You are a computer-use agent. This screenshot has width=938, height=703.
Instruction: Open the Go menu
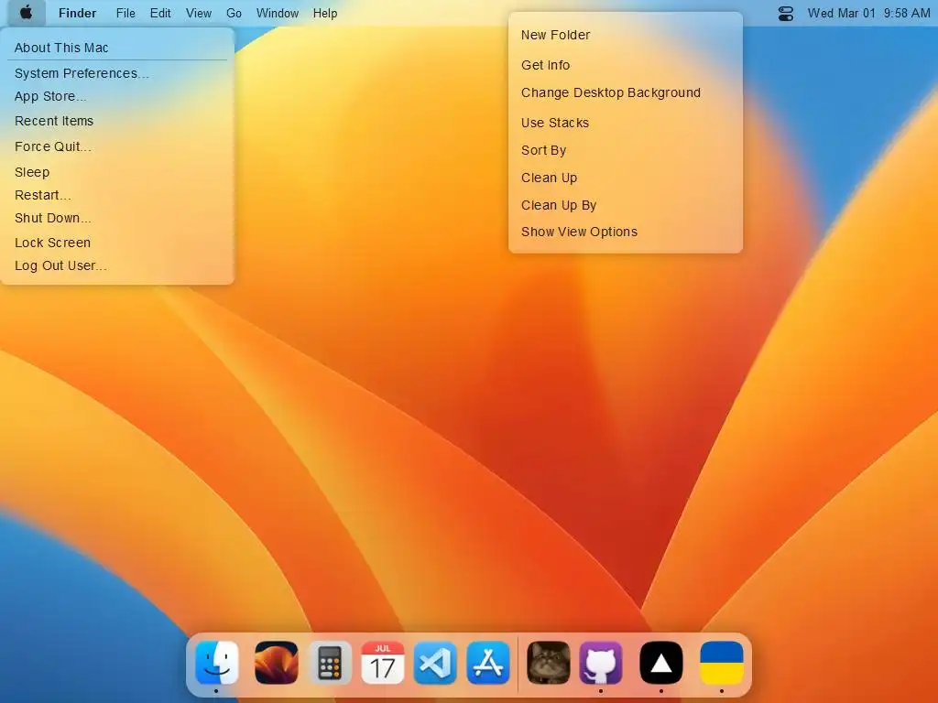point(234,13)
